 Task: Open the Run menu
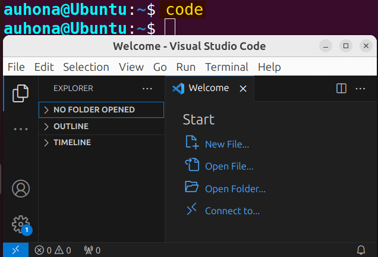(x=185, y=67)
